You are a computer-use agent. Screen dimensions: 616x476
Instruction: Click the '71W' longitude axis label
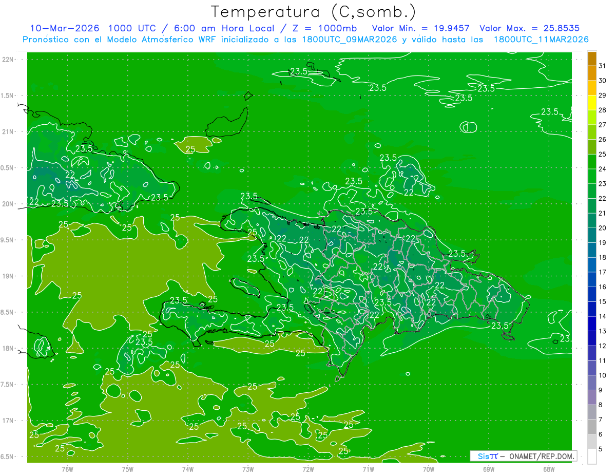(x=368, y=469)
